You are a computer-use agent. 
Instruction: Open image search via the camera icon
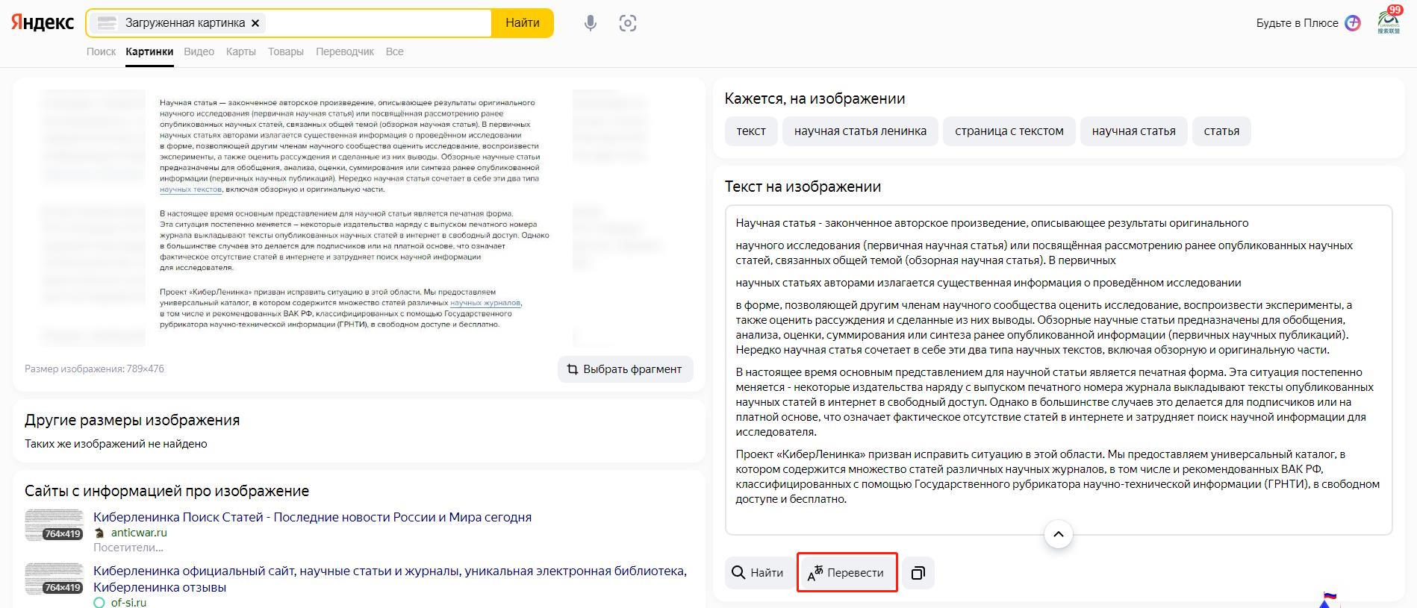628,23
